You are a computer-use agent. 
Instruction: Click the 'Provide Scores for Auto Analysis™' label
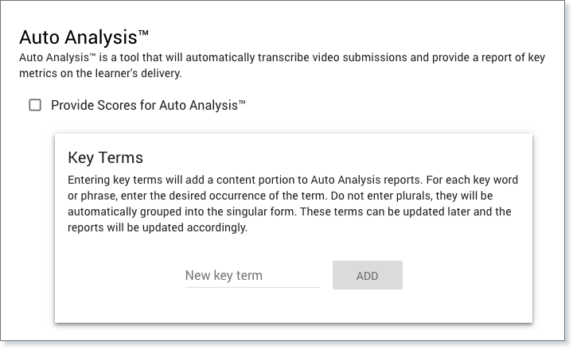148,105
